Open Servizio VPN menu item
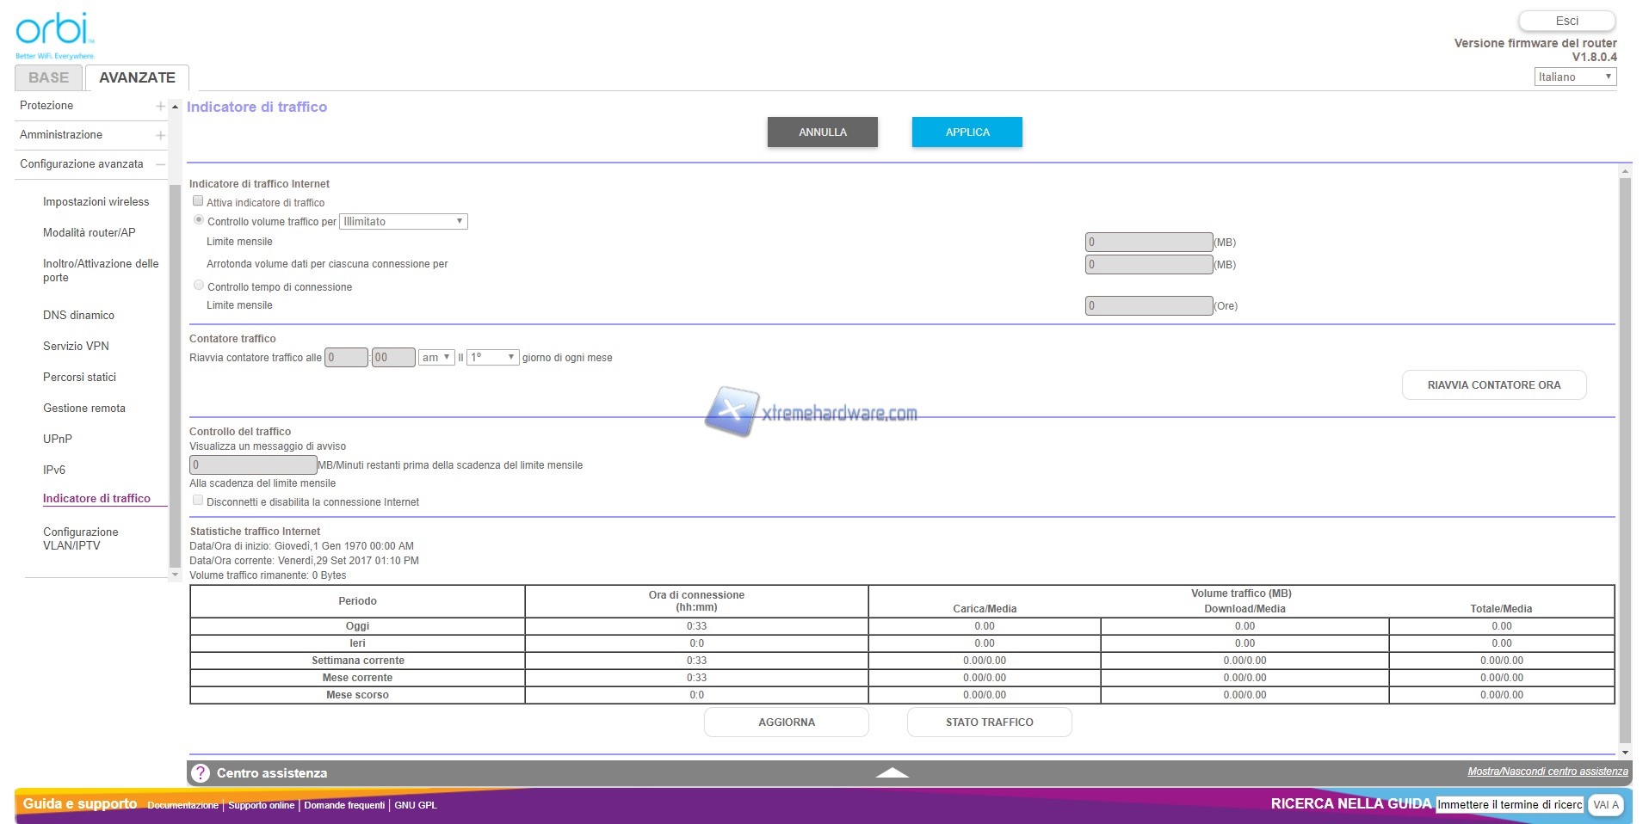1649x824 pixels. point(76,347)
